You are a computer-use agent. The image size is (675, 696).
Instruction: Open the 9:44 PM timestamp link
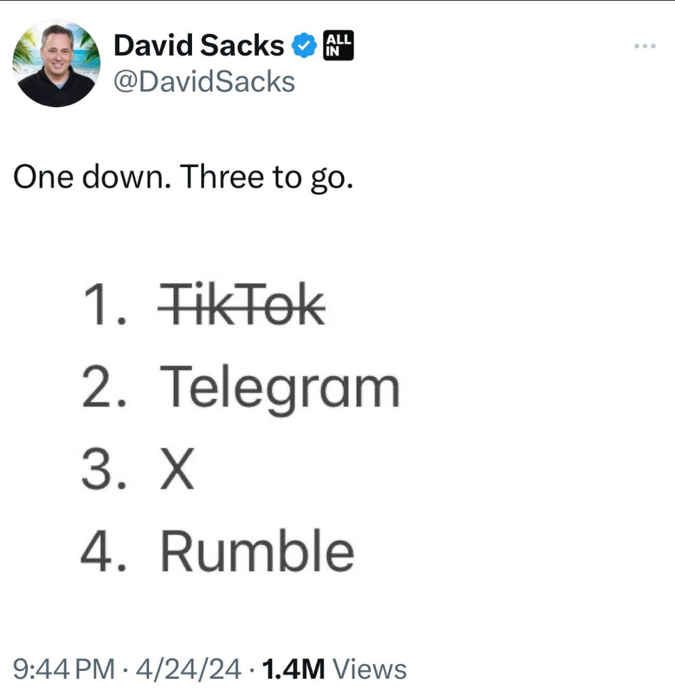click(64, 669)
